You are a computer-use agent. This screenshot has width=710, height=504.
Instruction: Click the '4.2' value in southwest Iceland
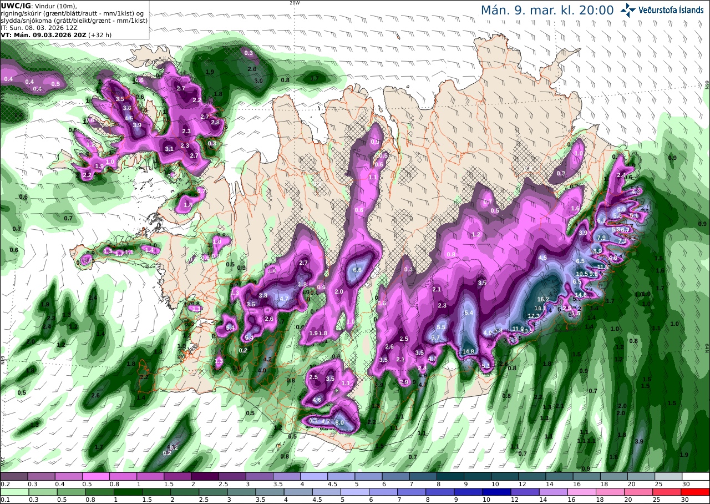(x=267, y=359)
